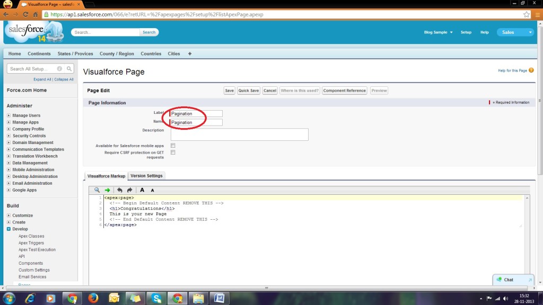Screen dimensions: 543x305
Task: Open Microsoft Word from taskbar
Action: point(219,298)
